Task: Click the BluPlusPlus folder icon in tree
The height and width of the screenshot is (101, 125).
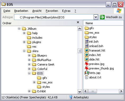Action: [34, 60]
